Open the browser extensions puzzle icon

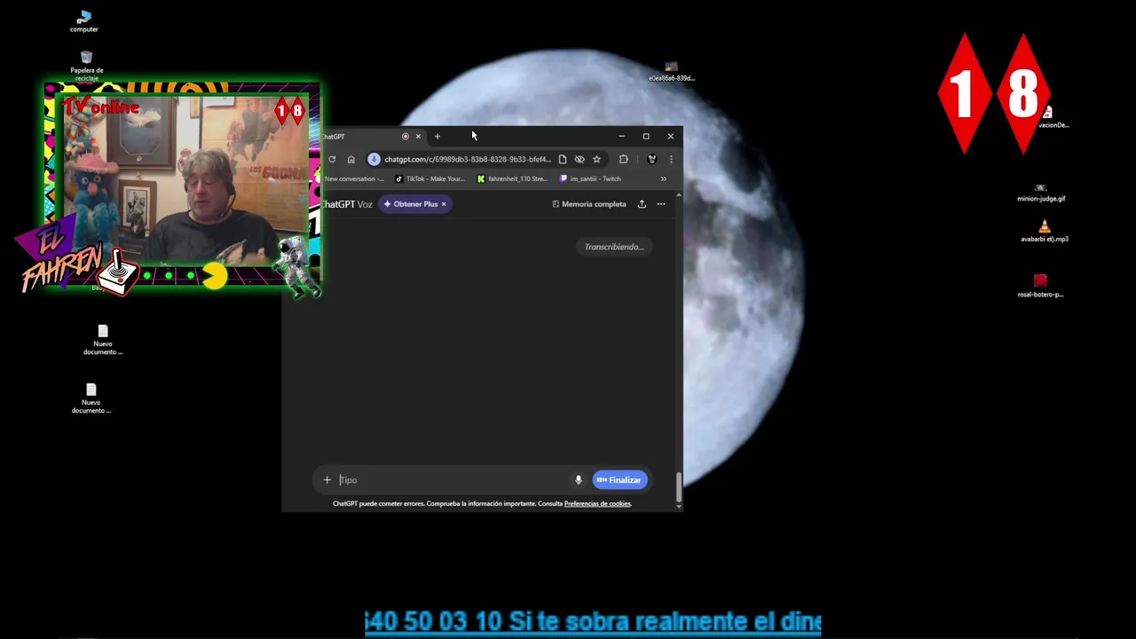[x=623, y=160]
